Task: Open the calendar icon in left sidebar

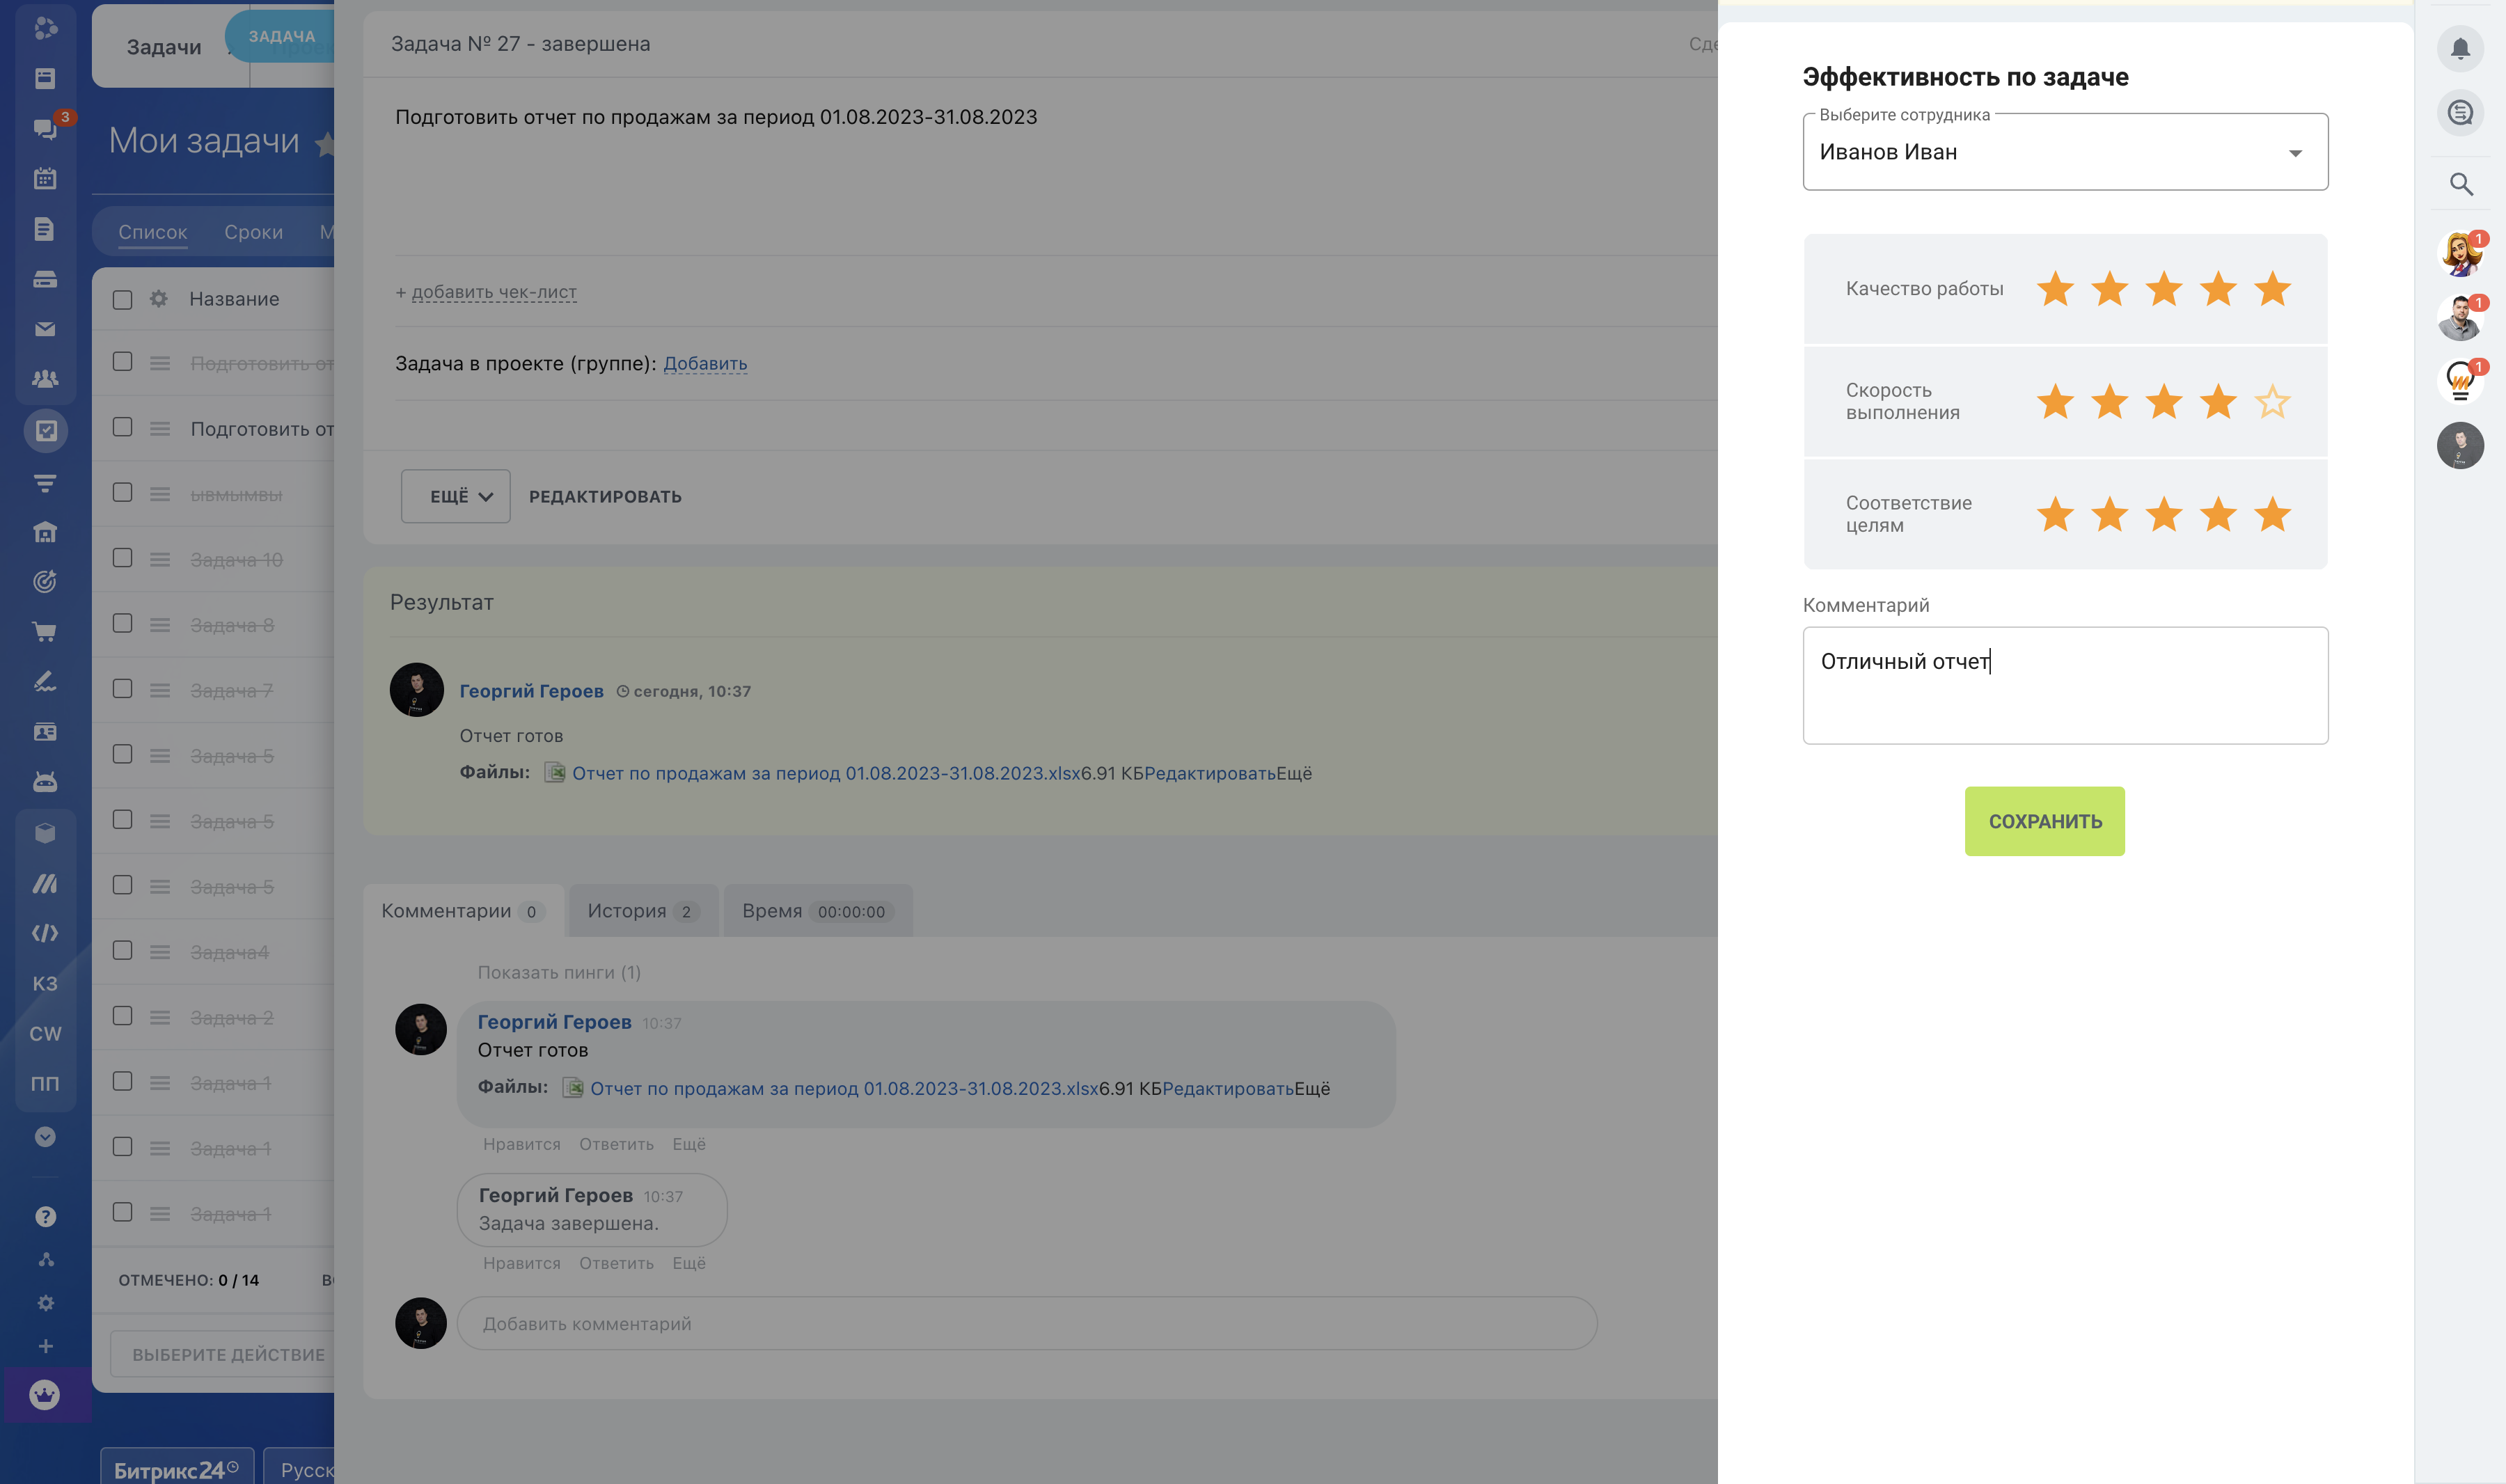Action: pos(45,179)
